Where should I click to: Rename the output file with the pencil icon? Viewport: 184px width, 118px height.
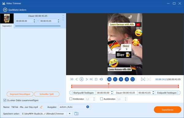[x=41, y=107]
